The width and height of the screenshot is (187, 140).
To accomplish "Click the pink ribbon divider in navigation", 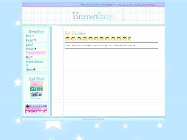I will [36, 53].
